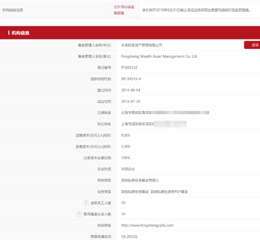Select the 内资企业 enterprise nature value
The height and width of the screenshot is (240, 260).
(128, 169)
